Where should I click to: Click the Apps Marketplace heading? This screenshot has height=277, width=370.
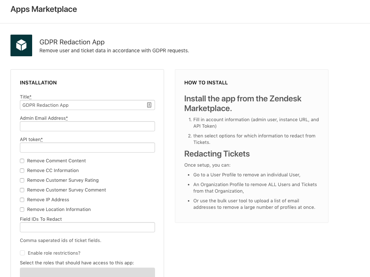tap(44, 9)
